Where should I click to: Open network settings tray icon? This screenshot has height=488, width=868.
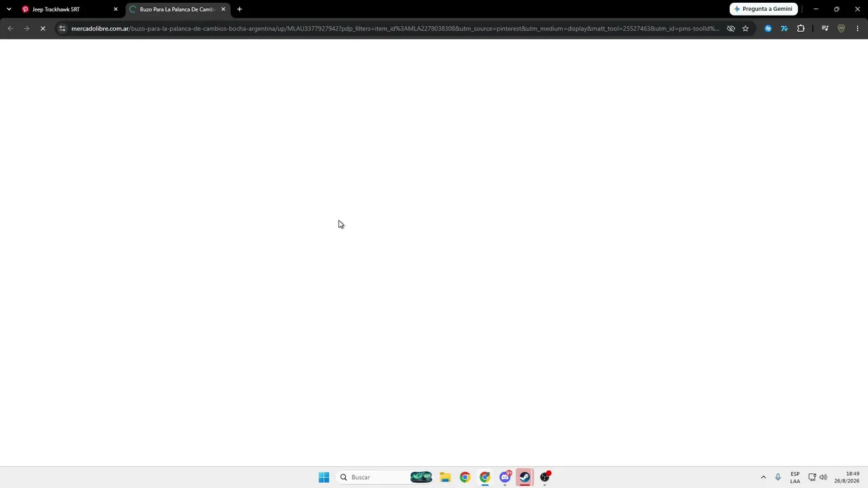(x=812, y=477)
